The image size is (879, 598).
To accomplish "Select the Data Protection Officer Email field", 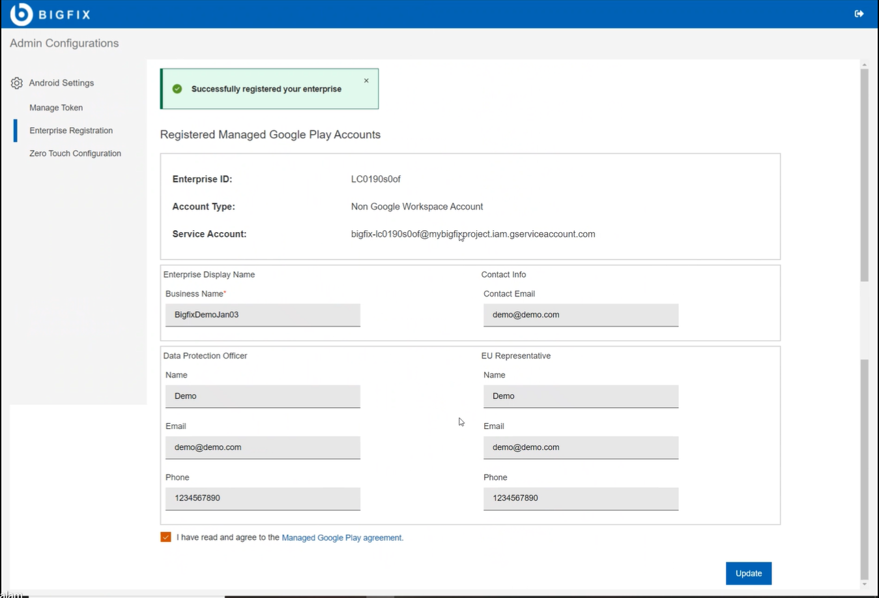I will pyautogui.click(x=263, y=447).
